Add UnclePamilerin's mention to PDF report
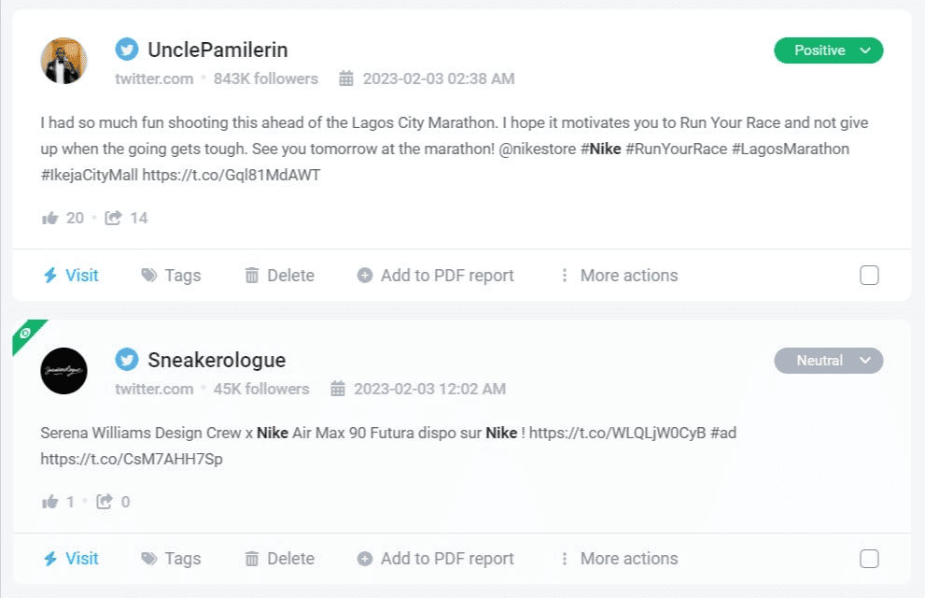 tap(435, 275)
